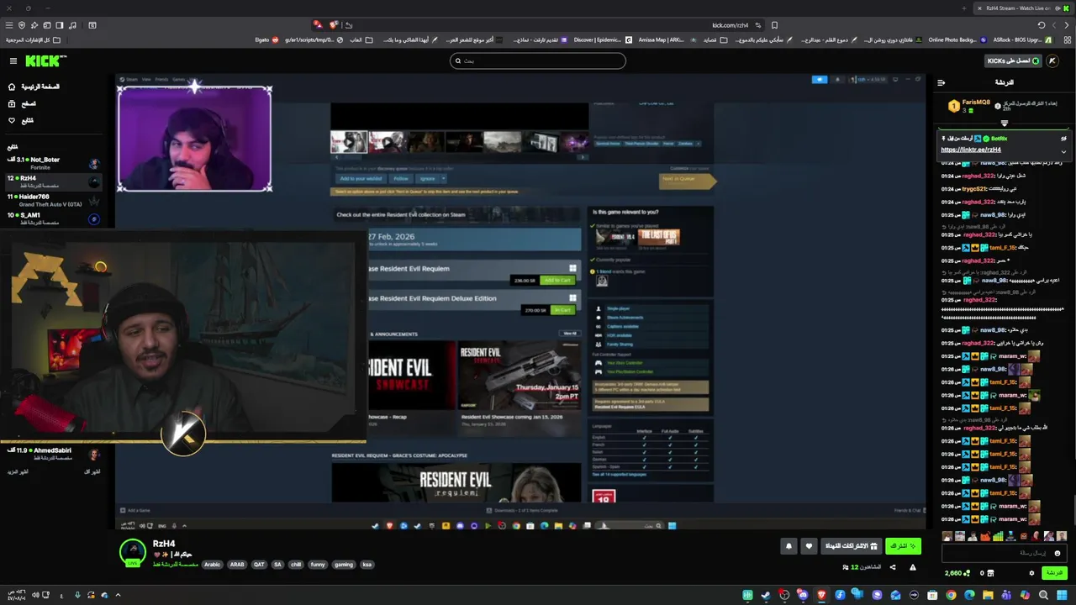Bookmark this page in the address bar
The width and height of the screenshot is (1076, 605).
click(x=774, y=25)
